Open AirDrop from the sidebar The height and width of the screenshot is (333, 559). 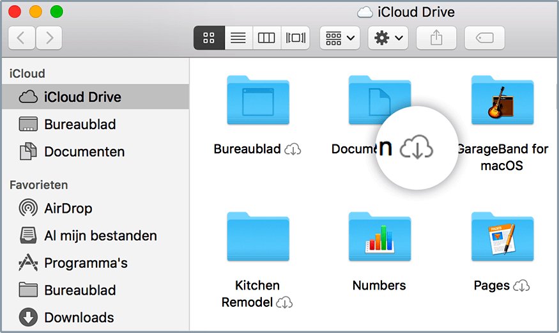[x=68, y=208]
